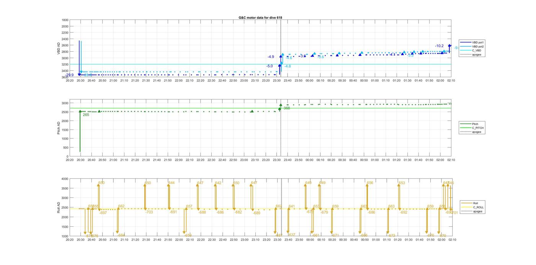Viewport: 536px width, 265px height.
Task: Click the '-689' roll data label
Action: pyautogui.click(x=257, y=213)
